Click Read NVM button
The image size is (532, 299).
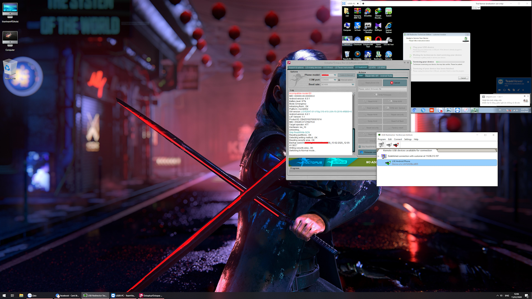(370, 101)
